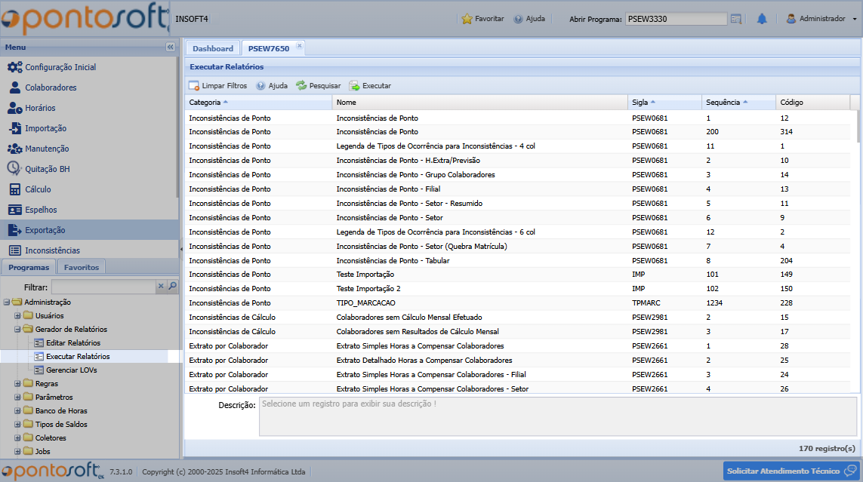Image resolution: width=863 pixels, height=482 pixels.
Task: Click the Limpar Filtros toolbar icon
Action: point(194,86)
